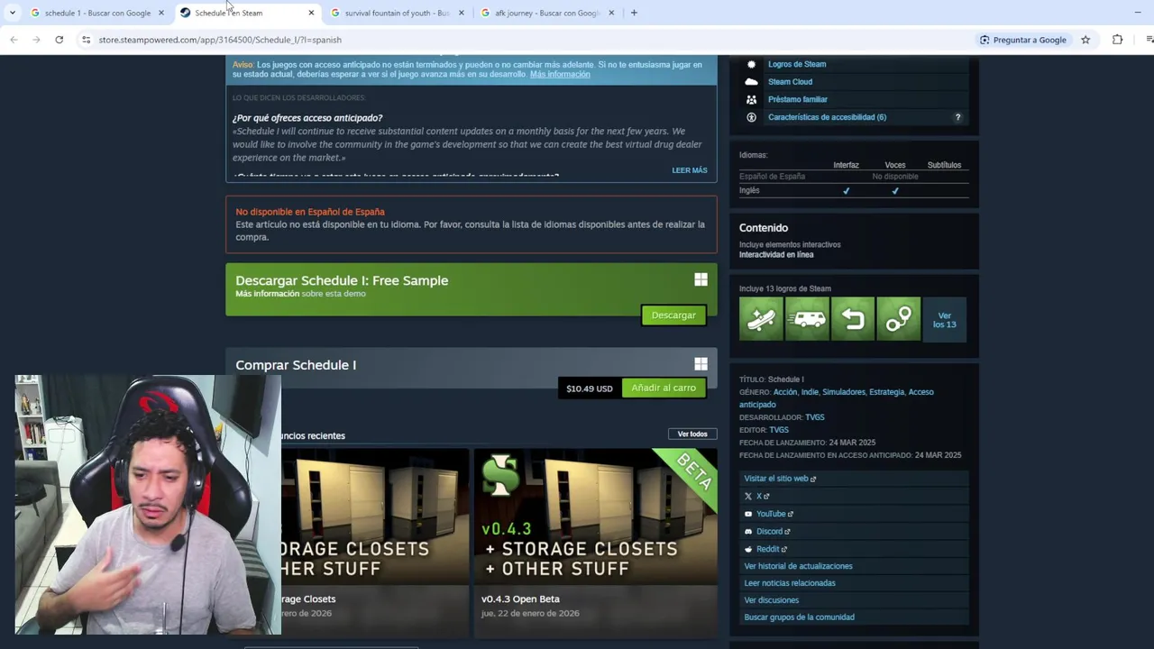1154x649 pixels.
Task: Open the left Storage Closets announcement image
Action: coord(375,516)
